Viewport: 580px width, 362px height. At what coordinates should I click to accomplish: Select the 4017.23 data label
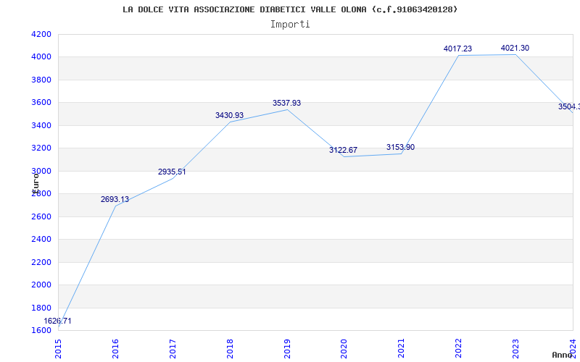pos(458,49)
